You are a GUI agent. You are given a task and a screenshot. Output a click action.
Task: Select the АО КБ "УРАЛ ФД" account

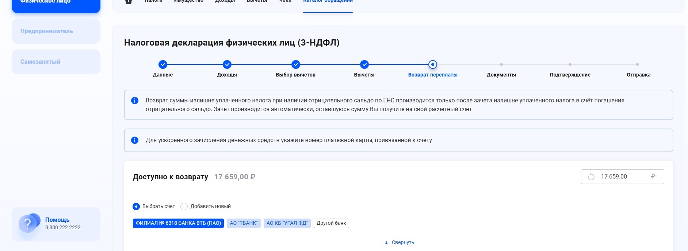click(287, 223)
